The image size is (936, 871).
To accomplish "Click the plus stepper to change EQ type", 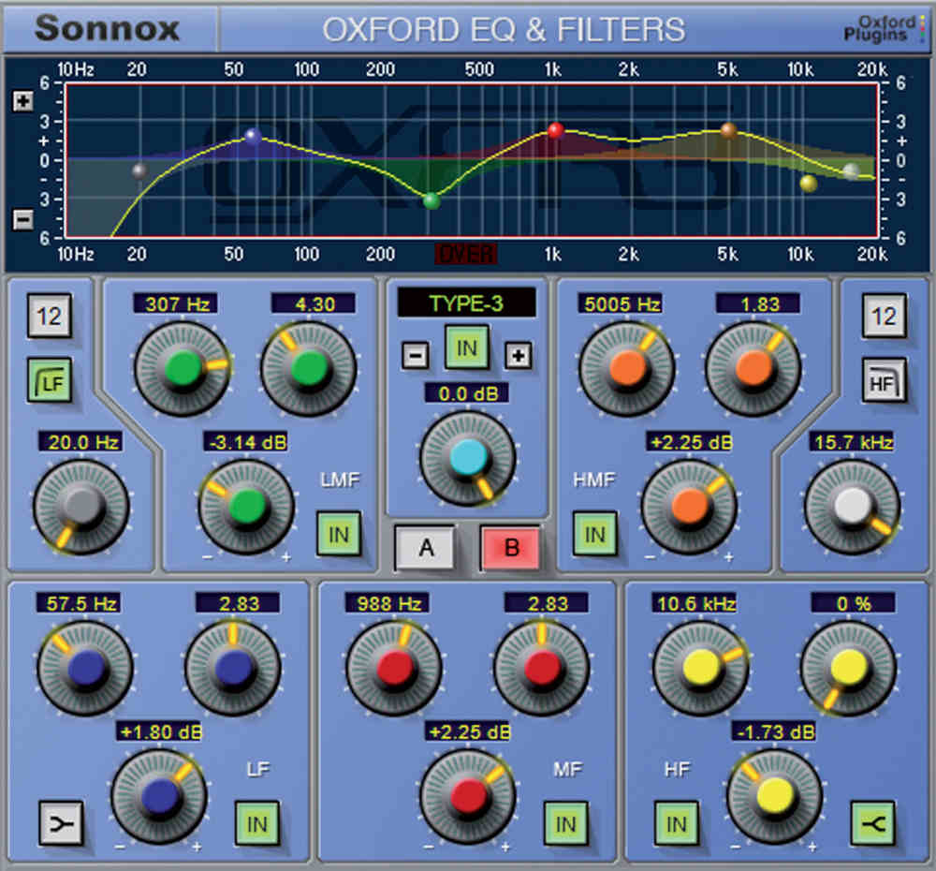I will 518,356.
